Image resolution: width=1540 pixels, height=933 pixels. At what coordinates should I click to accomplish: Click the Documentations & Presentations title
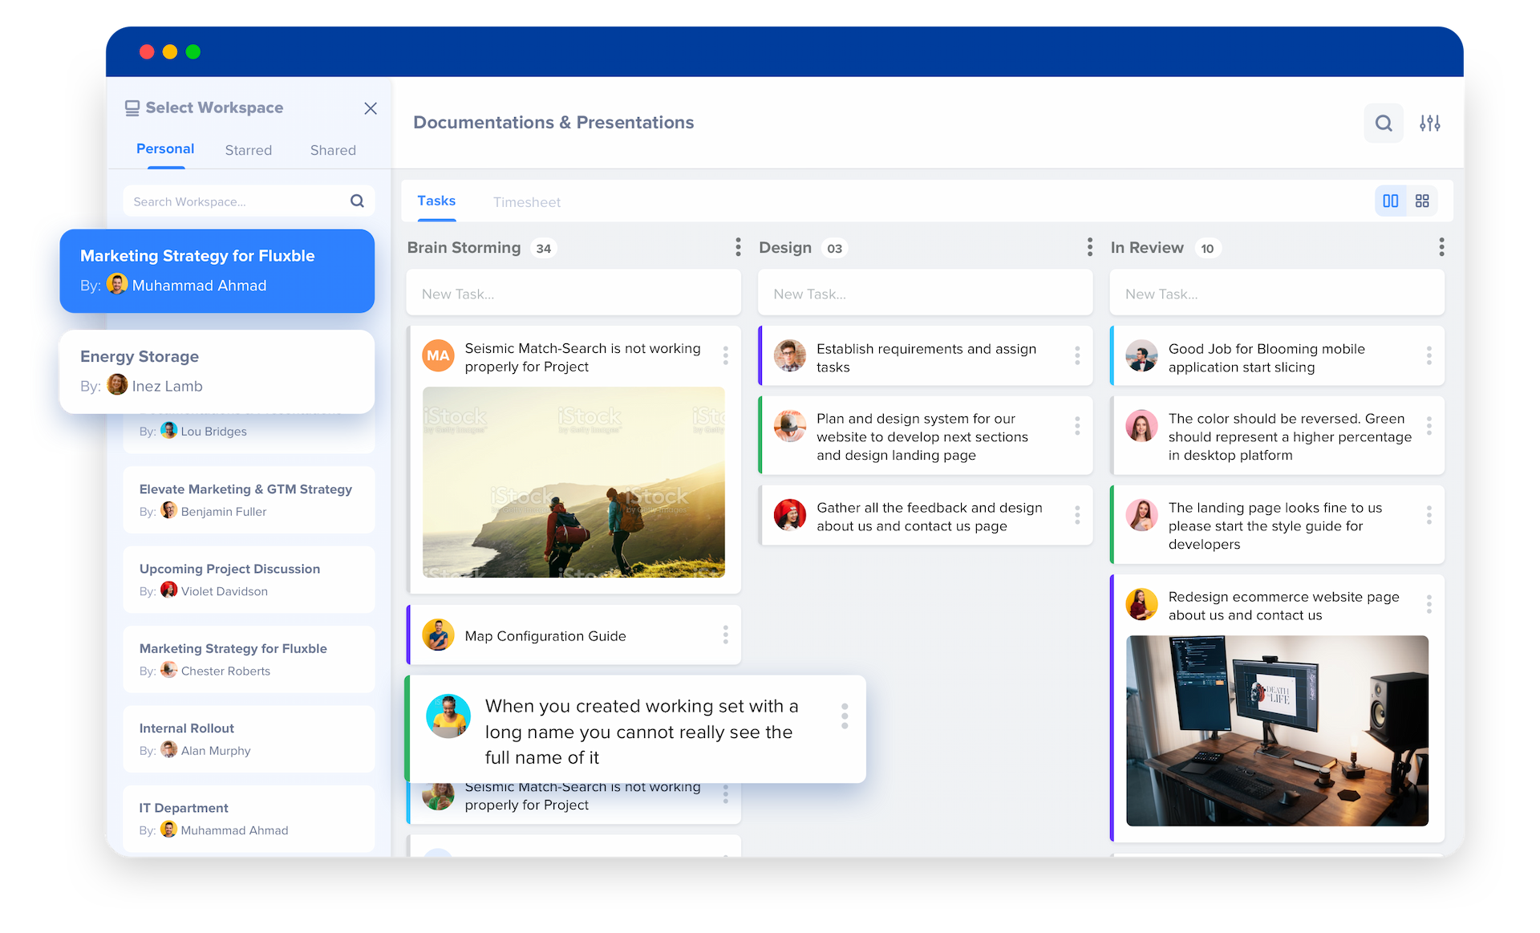553,122
